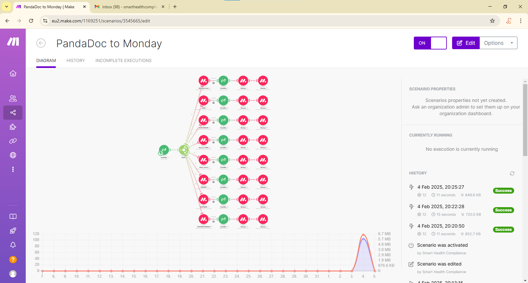Open the 4 Feb 2025, 20:25:27 execution
The width and height of the screenshot is (528, 283).
[x=441, y=187]
